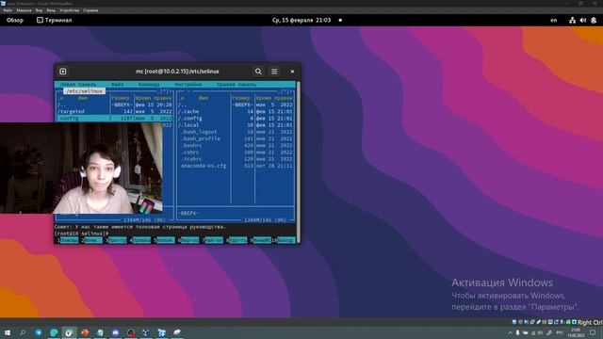Select the '.cshrc' file
603x339 pixels.
pos(236,153)
